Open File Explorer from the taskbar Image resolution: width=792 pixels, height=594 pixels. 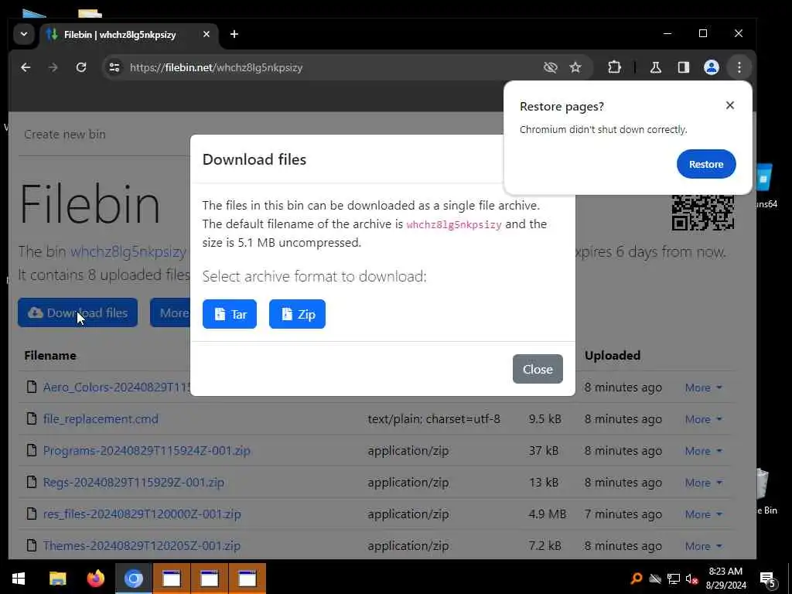pos(57,578)
